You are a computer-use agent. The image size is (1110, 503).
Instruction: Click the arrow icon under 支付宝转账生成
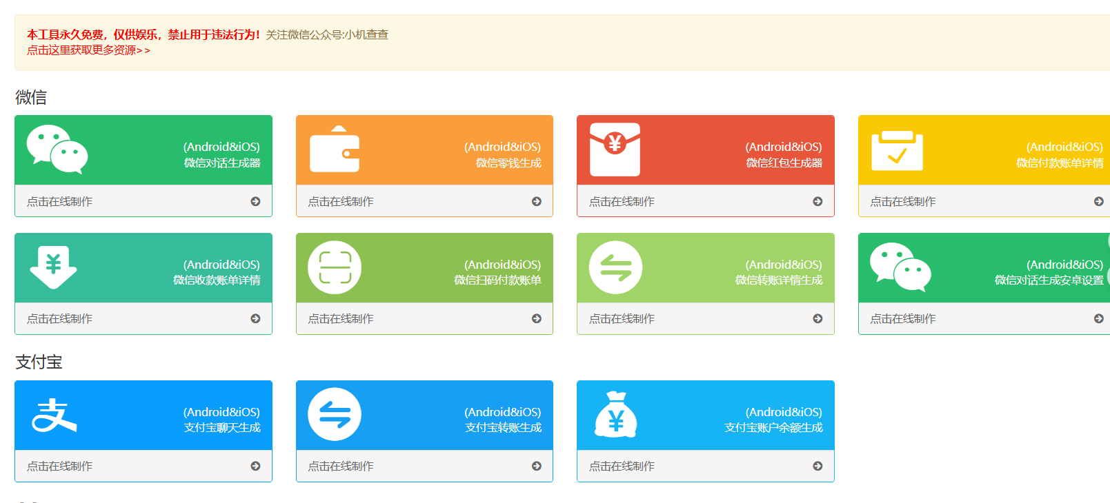(537, 466)
